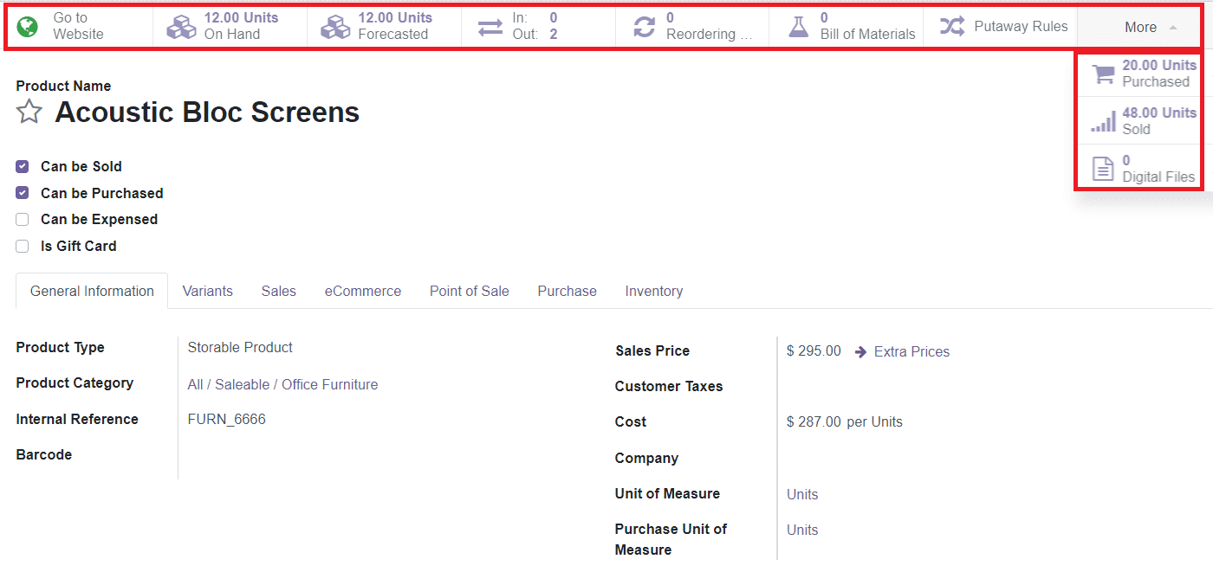
Task: View Reordering Rules via refresh icon
Action: click(643, 26)
